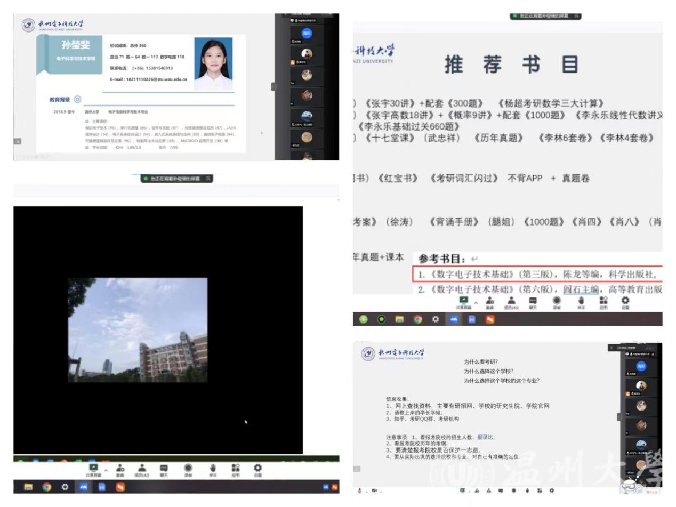
Task: Expand share screen arrow below the building photo
Action: click(106, 470)
